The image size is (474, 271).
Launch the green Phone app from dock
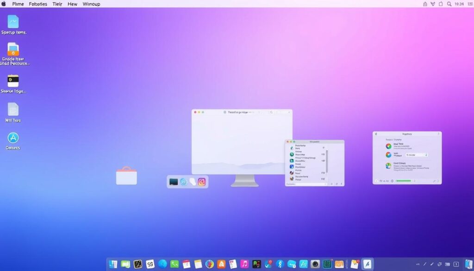point(175,264)
